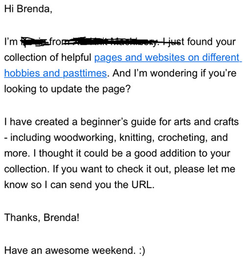Click 'know so I can send you the URL.' line
Viewport: 245px width, 259px height.
pyautogui.click(x=79, y=185)
